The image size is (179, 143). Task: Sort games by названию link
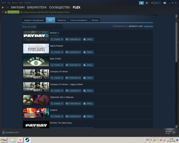pos(148,26)
